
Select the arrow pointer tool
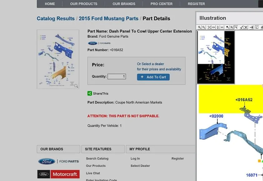coord(228,27)
